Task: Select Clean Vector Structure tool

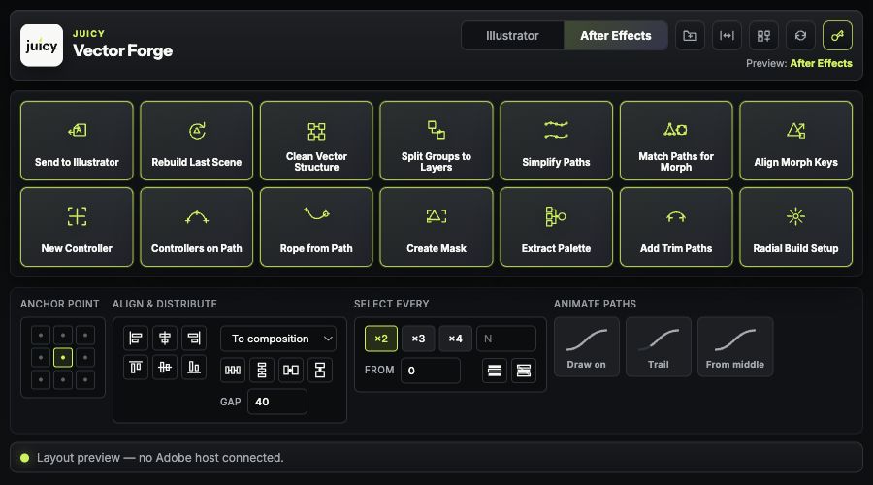Action: tap(316, 141)
